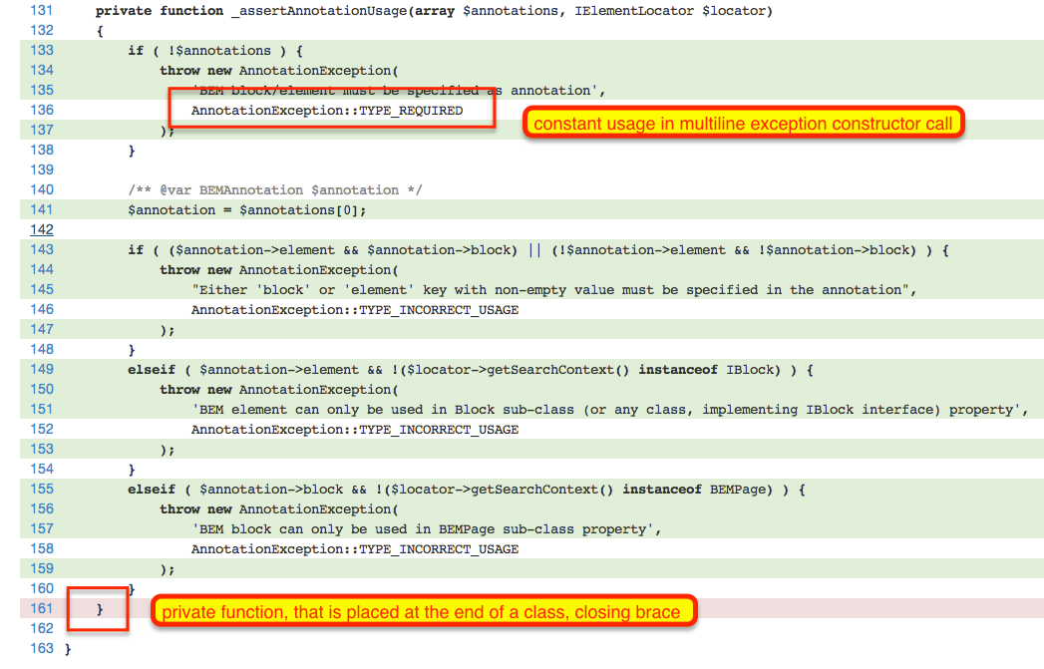1044x669 pixels.
Task: Click line number 161 on the uncovered line
Action: [x=42, y=608]
